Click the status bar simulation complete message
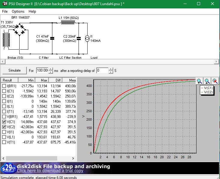Screen dimensions: 220x179 point(39,177)
